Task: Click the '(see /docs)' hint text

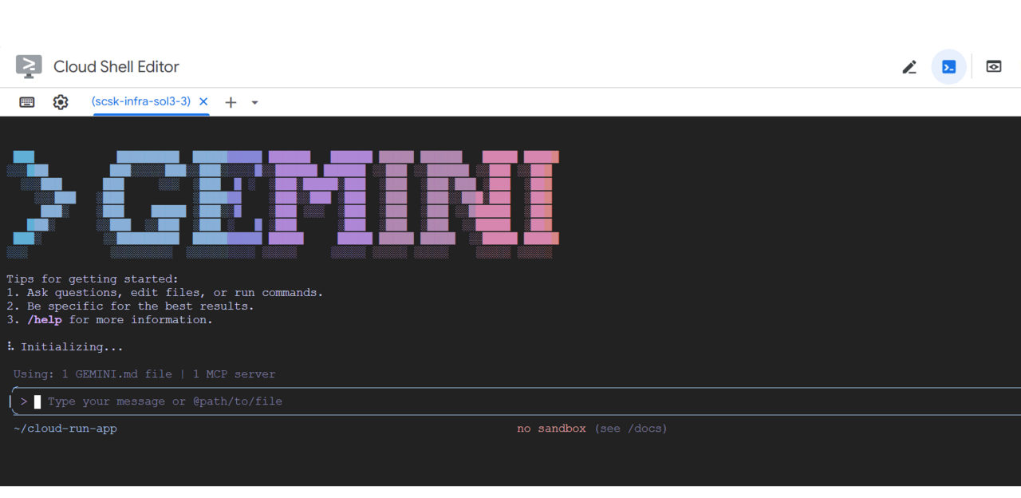Action: 631,429
